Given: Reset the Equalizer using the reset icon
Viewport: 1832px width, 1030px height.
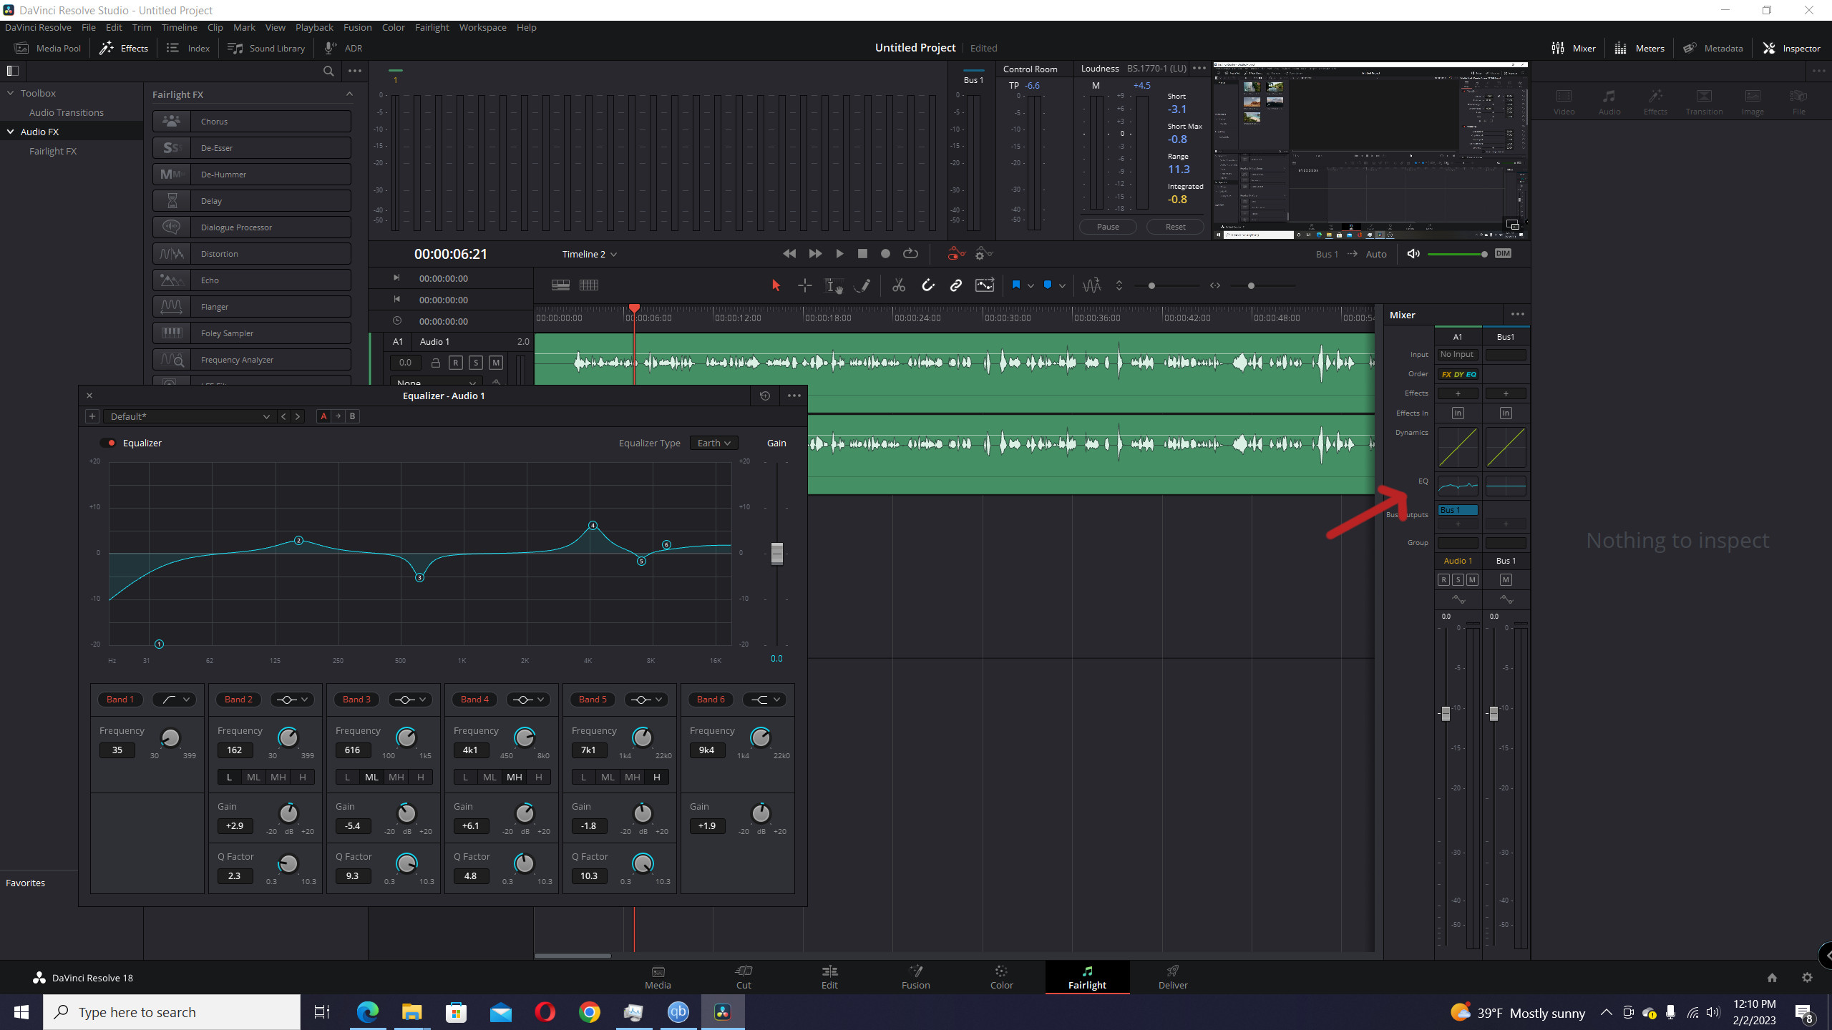Looking at the screenshot, I should point(765,396).
